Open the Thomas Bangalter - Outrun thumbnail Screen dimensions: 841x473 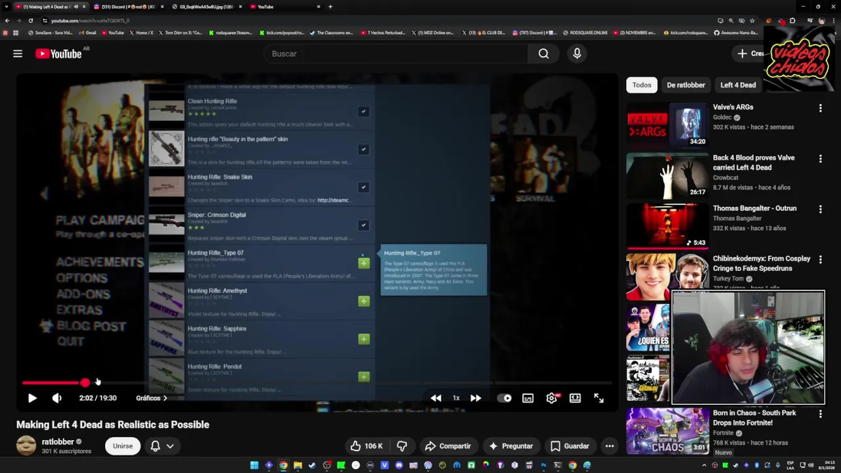(x=667, y=225)
